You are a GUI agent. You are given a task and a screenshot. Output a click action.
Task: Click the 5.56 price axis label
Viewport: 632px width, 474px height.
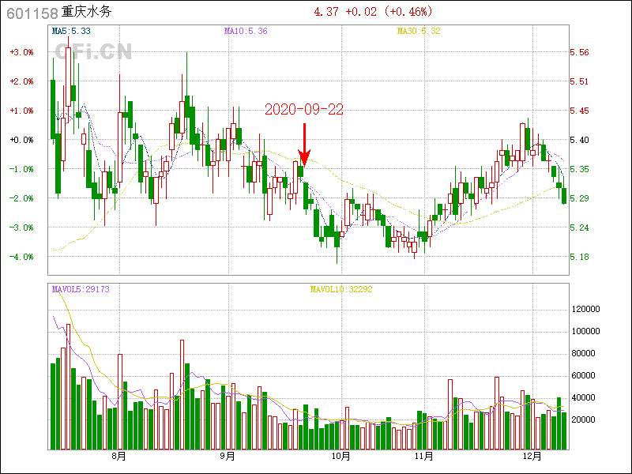pyautogui.click(x=579, y=52)
